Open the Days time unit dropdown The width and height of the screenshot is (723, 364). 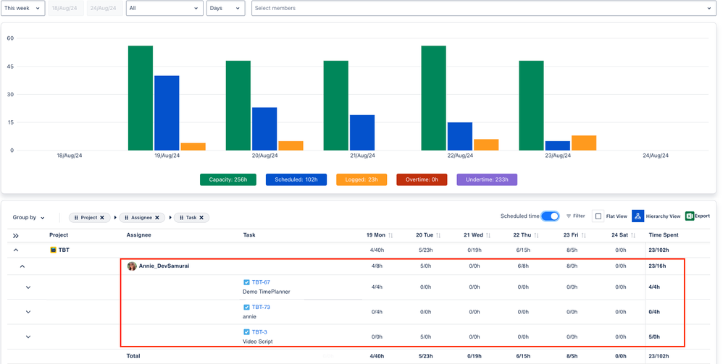pos(225,9)
